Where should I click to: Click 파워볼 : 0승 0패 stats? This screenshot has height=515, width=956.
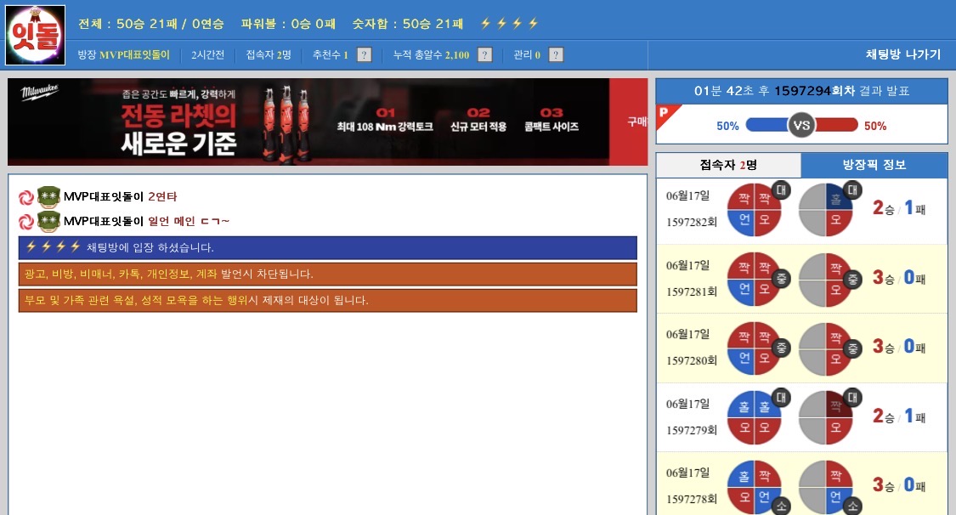(x=288, y=24)
